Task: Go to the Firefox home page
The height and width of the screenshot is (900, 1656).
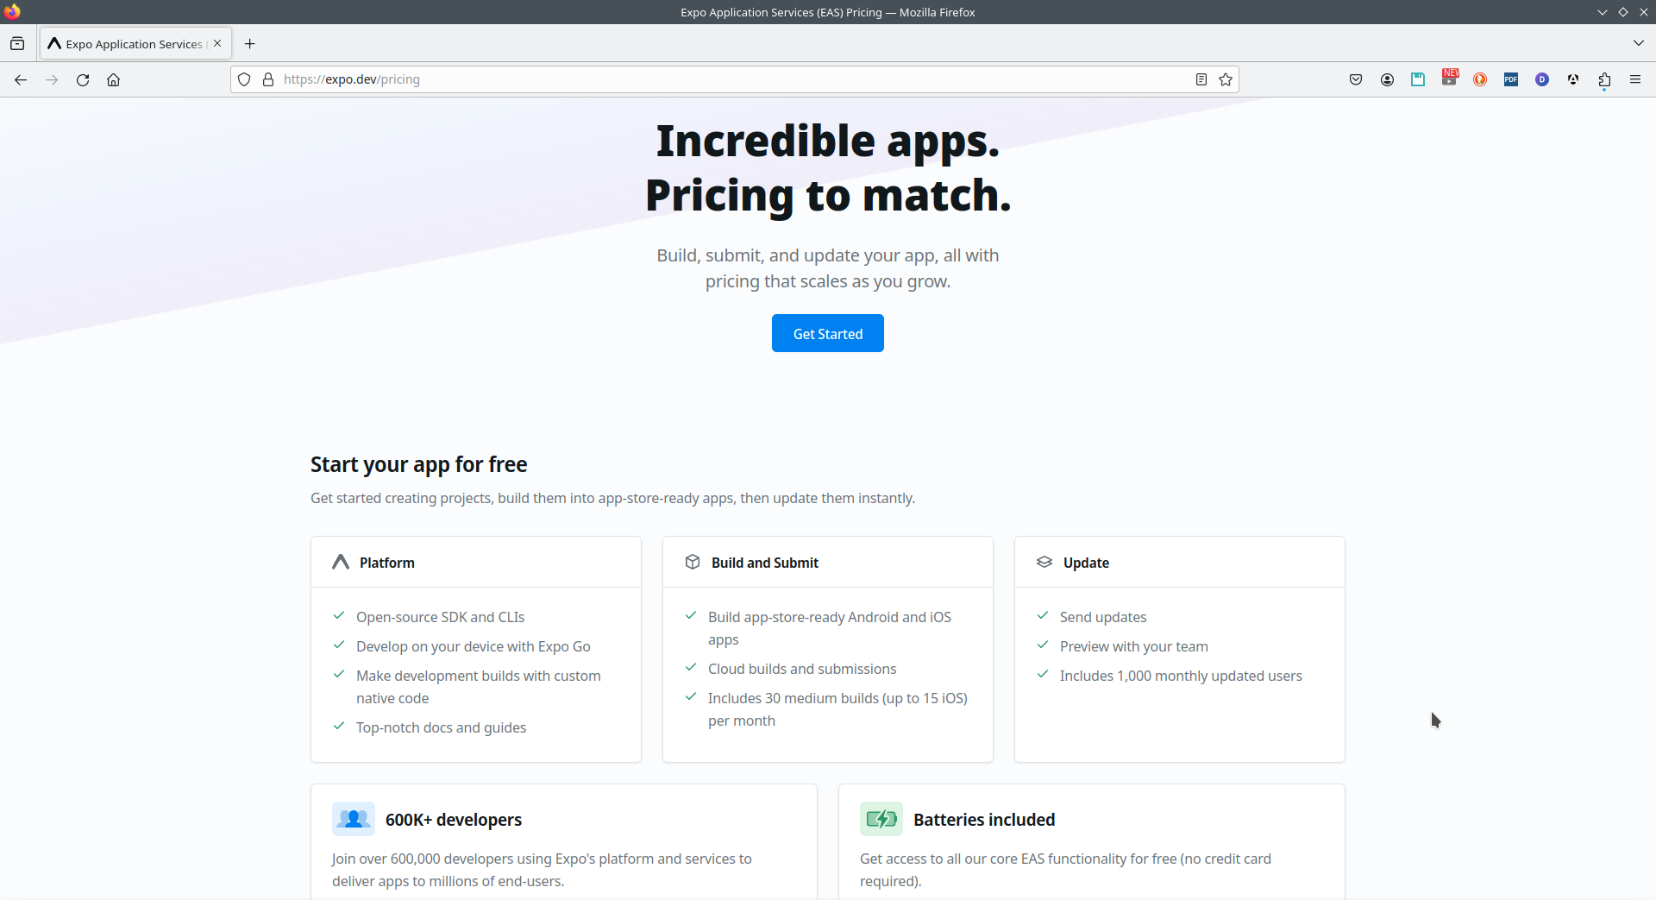Action: click(x=113, y=79)
